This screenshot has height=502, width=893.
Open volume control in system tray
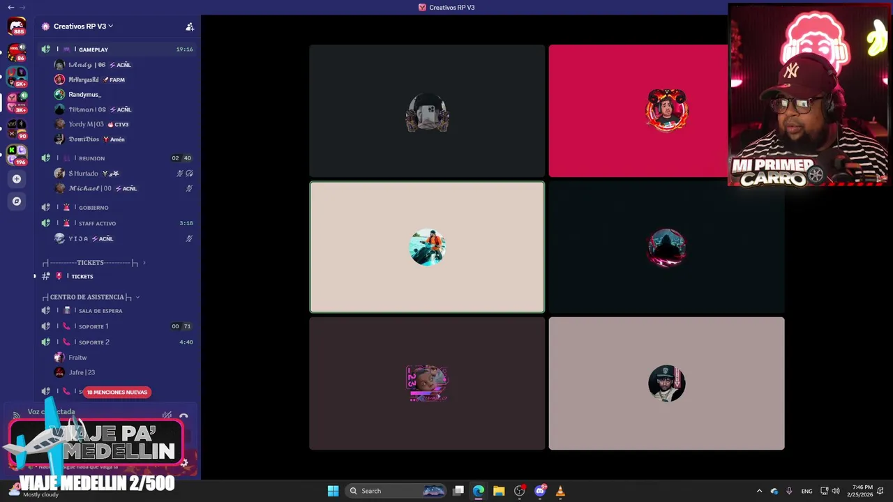[x=836, y=491]
